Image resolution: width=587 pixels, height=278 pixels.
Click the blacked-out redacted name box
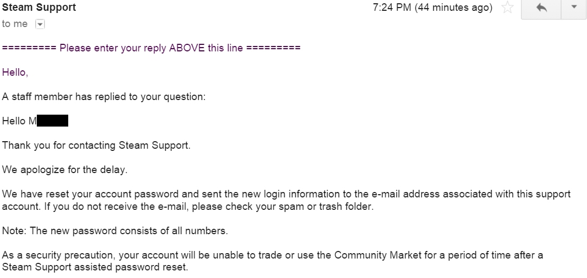[x=52, y=121]
